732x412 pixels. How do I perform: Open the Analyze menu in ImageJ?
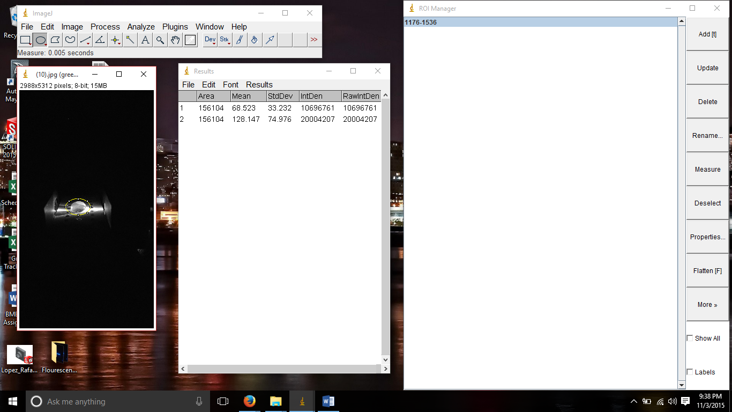click(x=141, y=27)
